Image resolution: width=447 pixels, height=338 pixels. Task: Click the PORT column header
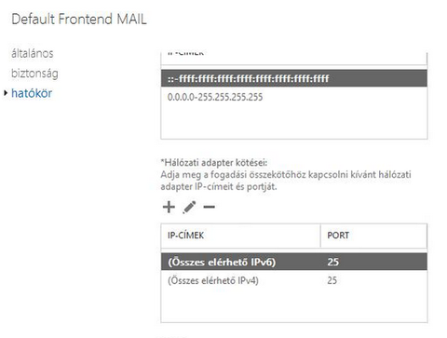(x=373, y=236)
